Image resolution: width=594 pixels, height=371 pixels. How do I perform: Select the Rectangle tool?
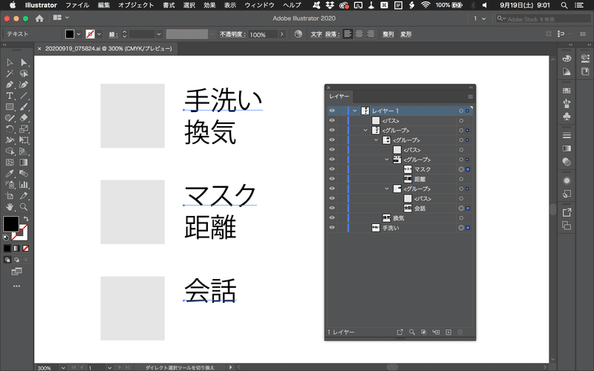[10, 107]
